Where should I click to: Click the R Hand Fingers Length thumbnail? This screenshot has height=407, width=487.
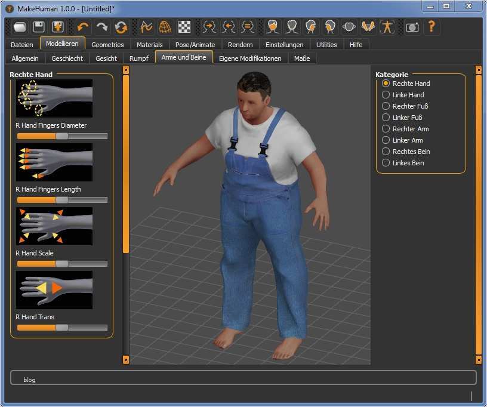pos(54,162)
